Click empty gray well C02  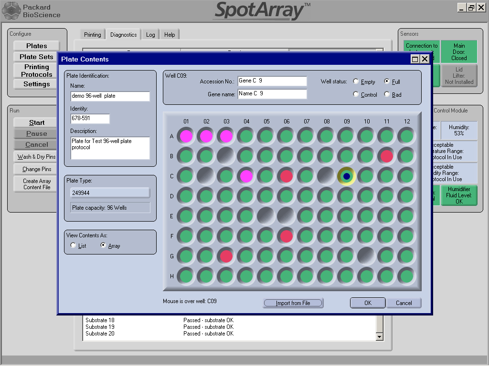[x=206, y=176]
